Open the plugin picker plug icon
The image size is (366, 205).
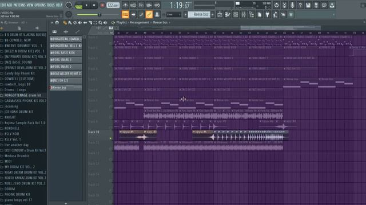[x=267, y=15]
